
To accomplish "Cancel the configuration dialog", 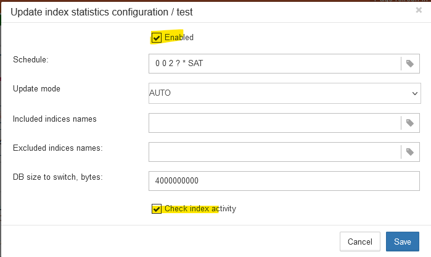I will [x=359, y=242].
